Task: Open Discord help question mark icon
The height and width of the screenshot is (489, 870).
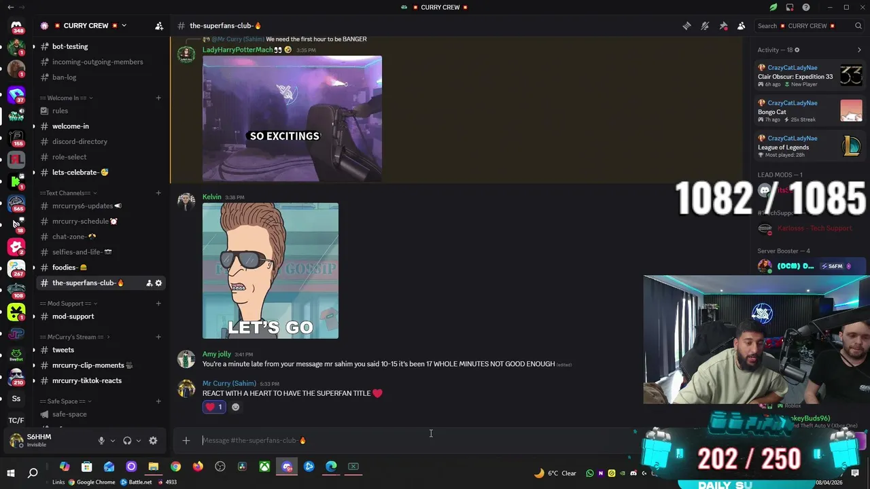Action: point(806,7)
